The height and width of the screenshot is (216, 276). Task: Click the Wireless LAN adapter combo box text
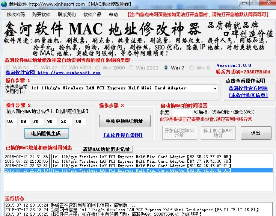(x=109, y=88)
